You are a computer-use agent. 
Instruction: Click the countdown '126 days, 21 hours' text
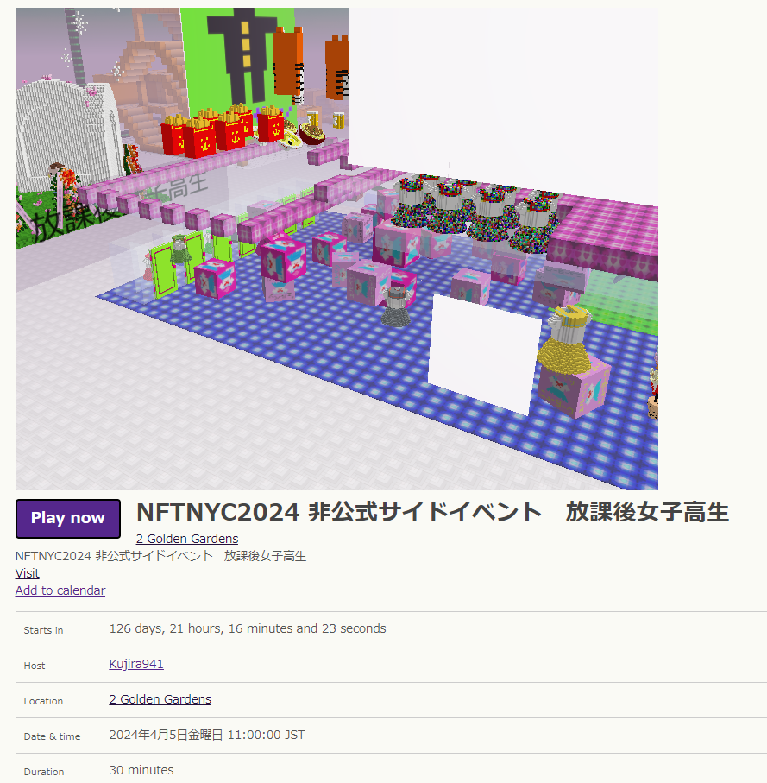[248, 628]
